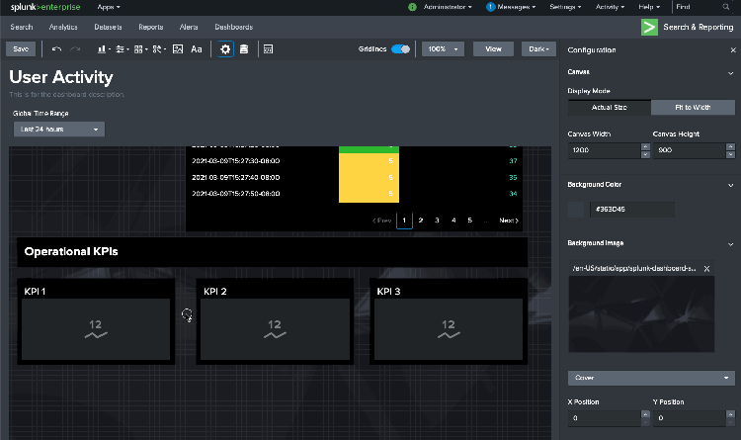Viewport: 741px width, 440px height.
Task: Open the Data sources icon
Action: (243, 48)
